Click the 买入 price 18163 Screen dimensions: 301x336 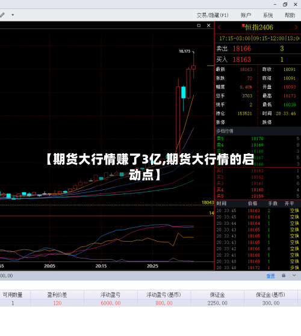coord(241,60)
